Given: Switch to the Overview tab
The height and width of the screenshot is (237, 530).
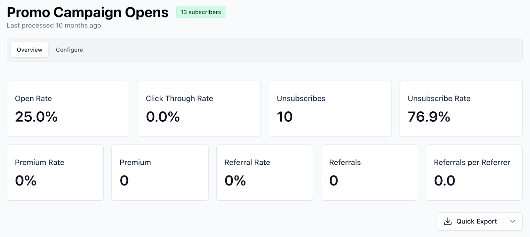Looking at the screenshot, I should pyautogui.click(x=29, y=50).
